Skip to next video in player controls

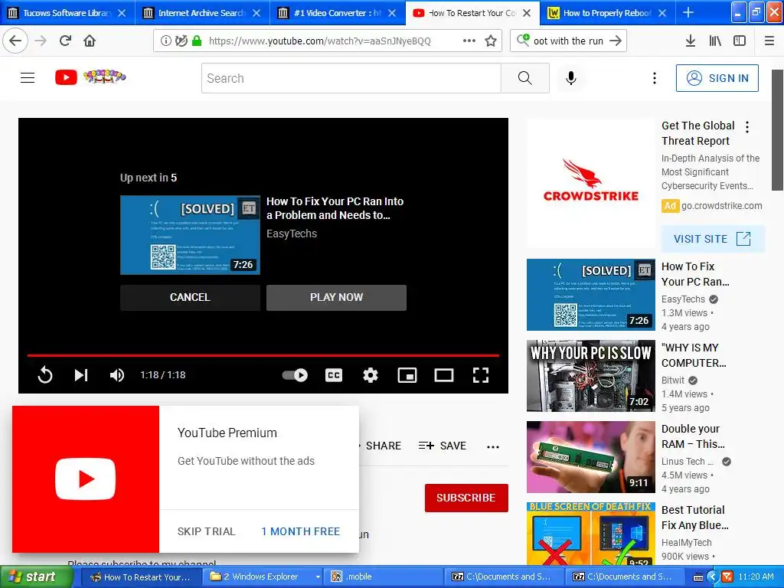click(81, 375)
